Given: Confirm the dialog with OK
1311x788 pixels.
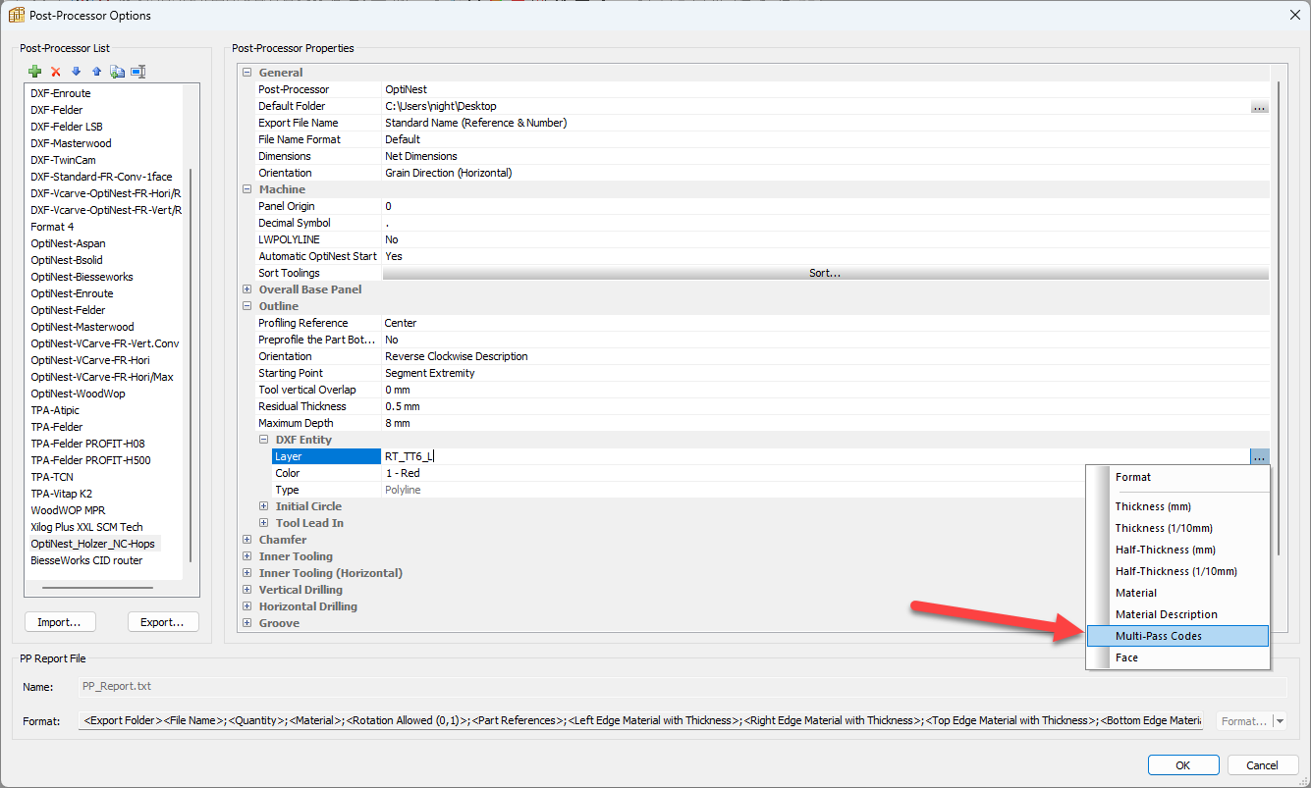Looking at the screenshot, I should coord(1183,765).
